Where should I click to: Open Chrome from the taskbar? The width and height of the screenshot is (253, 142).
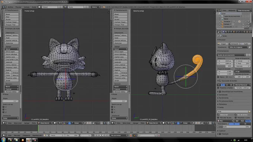point(11,140)
